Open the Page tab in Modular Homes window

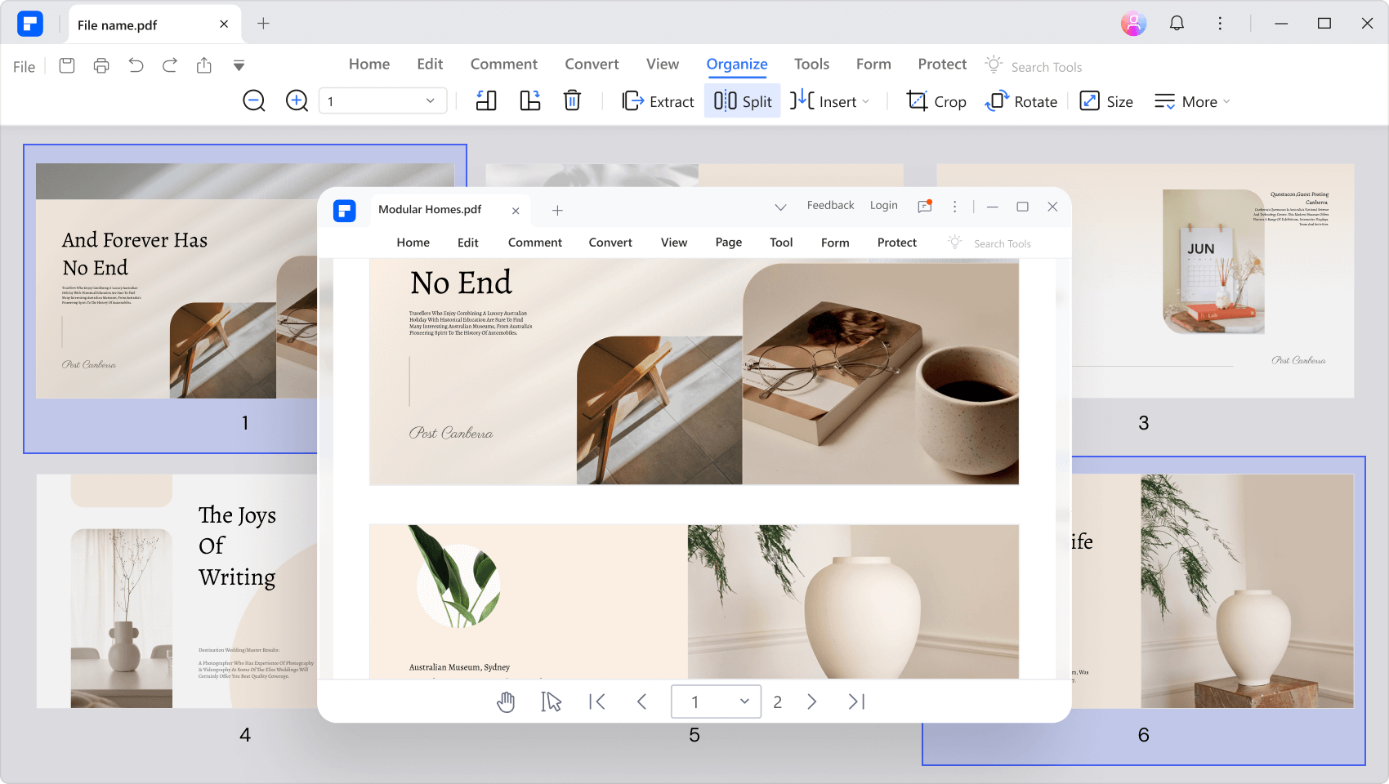(729, 243)
